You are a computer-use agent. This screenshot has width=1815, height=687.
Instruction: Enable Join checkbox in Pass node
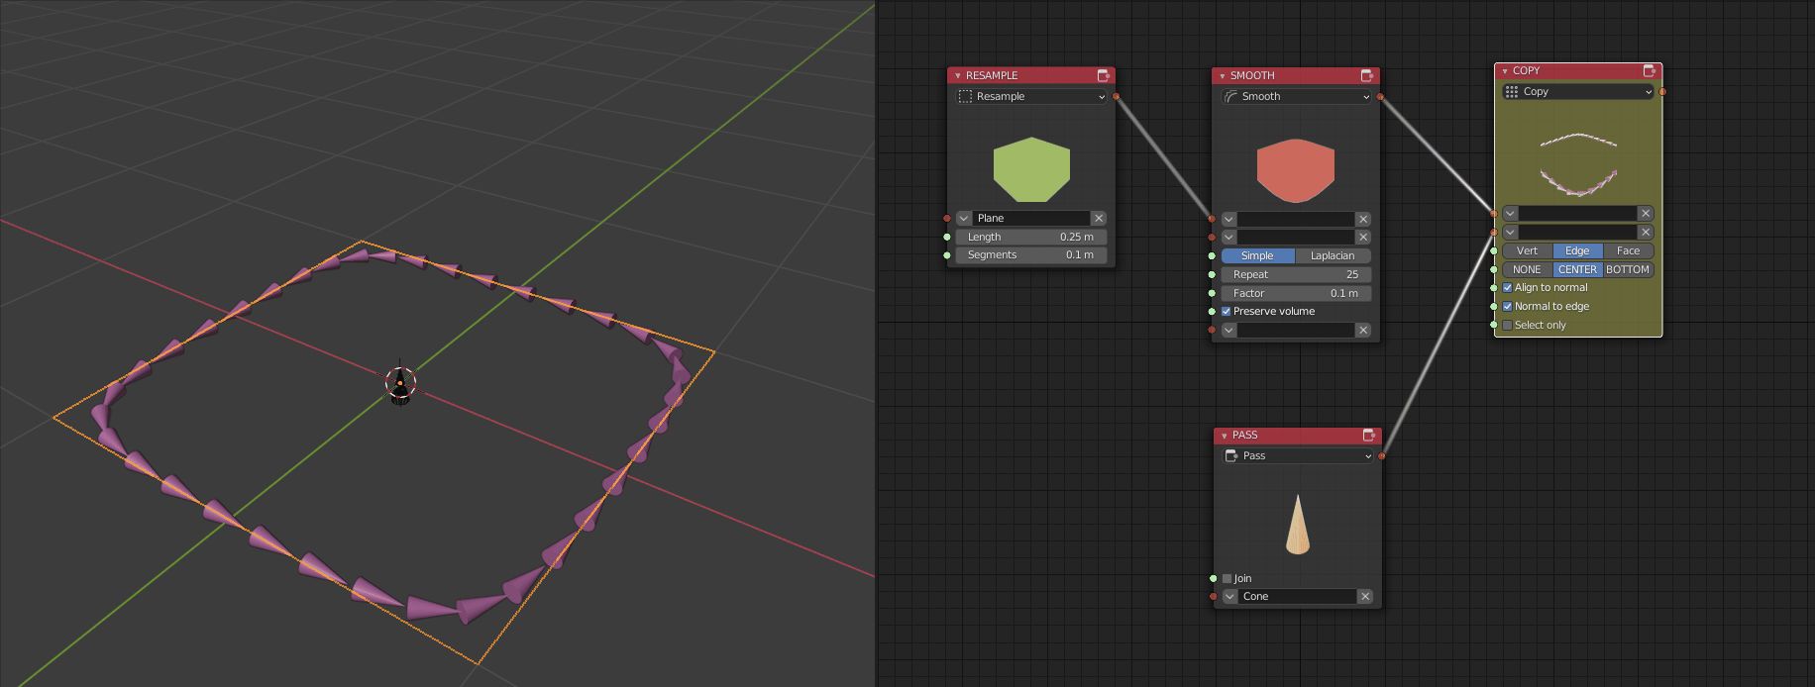[x=1228, y=578]
